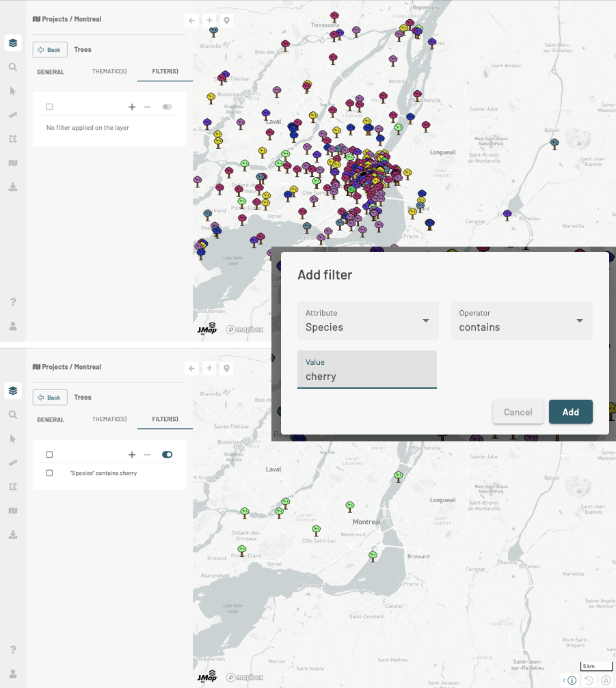
Task: Tick the select-all checkbox above 'No filter applied'
Action: 49,107
